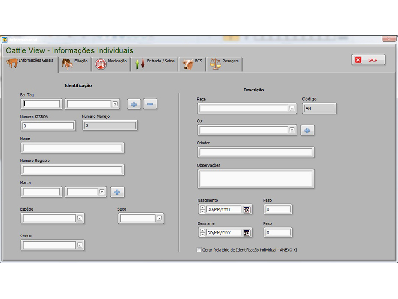Enable Gerar Relatório de Identificação individual checkbox

click(x=199, y=250)
